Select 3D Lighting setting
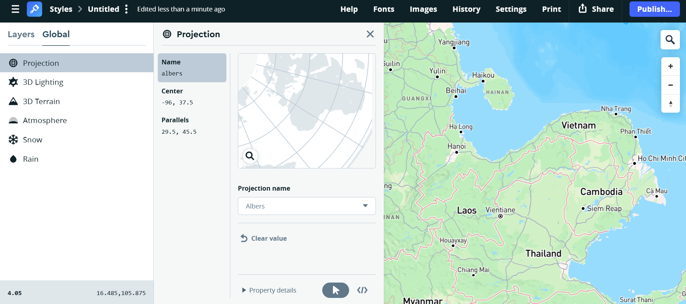 pos(77,82)
